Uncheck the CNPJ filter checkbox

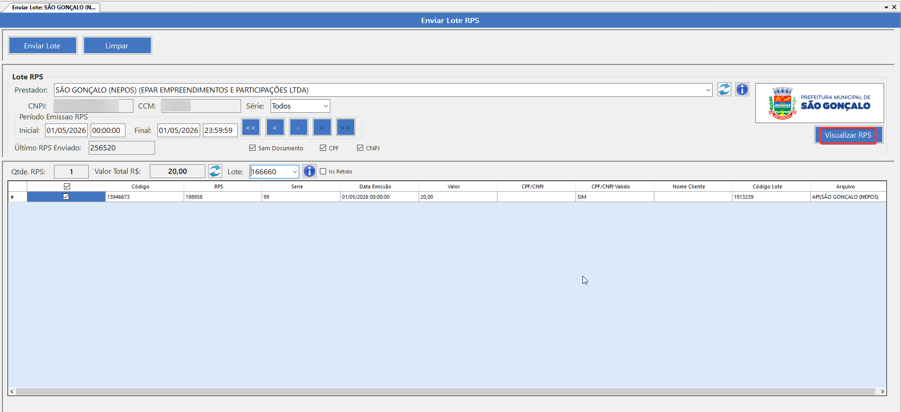360,148
